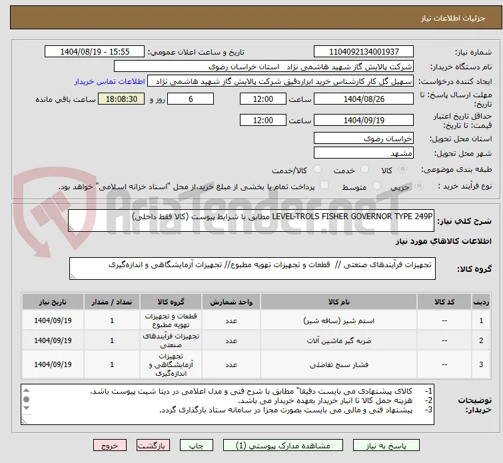Toggle the اسناد خزانه اسلامی payment checkbox

[x=324, y=185]
